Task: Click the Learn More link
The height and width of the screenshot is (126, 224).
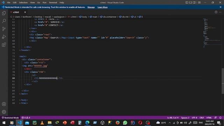Action: click(103, 7)
